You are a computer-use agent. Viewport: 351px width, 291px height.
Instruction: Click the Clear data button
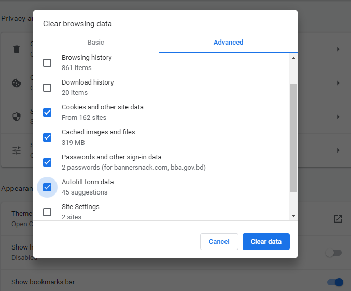click(266, 242)
